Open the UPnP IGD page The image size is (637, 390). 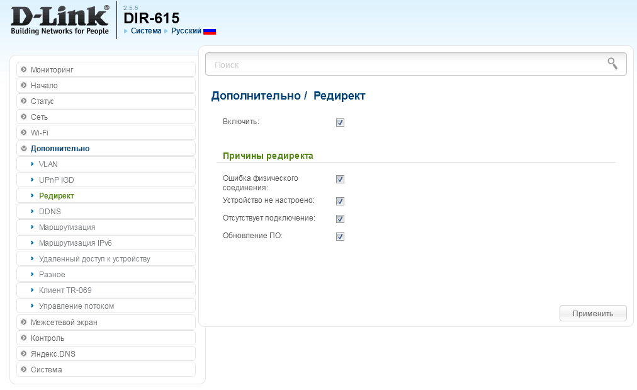click(106, 180)
